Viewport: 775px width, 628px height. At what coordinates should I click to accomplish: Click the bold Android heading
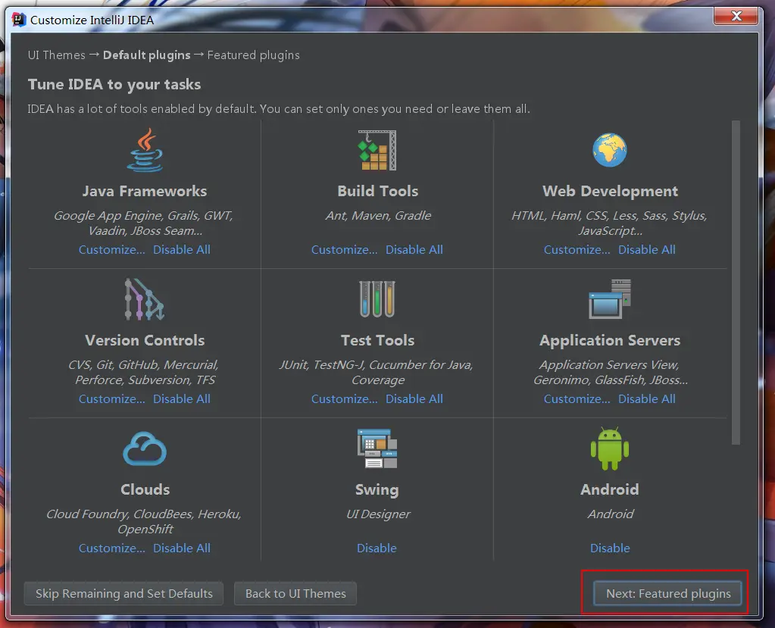(x=610, y=489)
